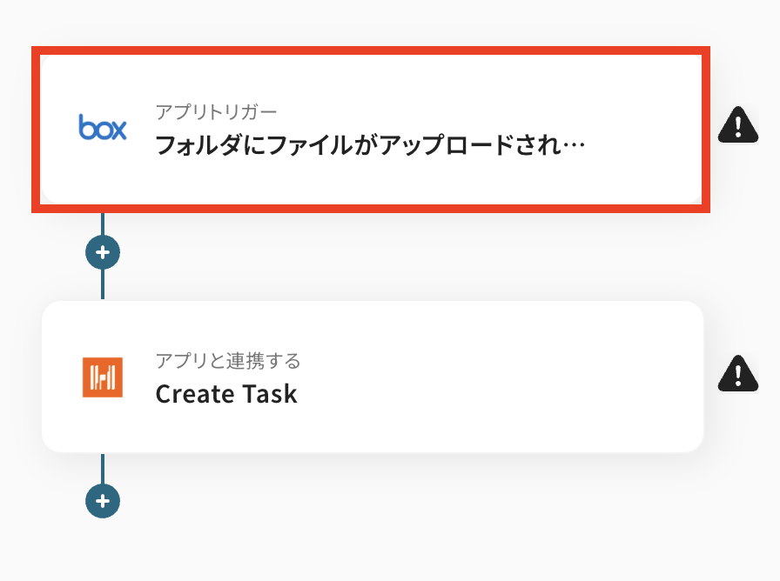Click the アプリと連携する label

pyautogui.click(x=228, y=360)
